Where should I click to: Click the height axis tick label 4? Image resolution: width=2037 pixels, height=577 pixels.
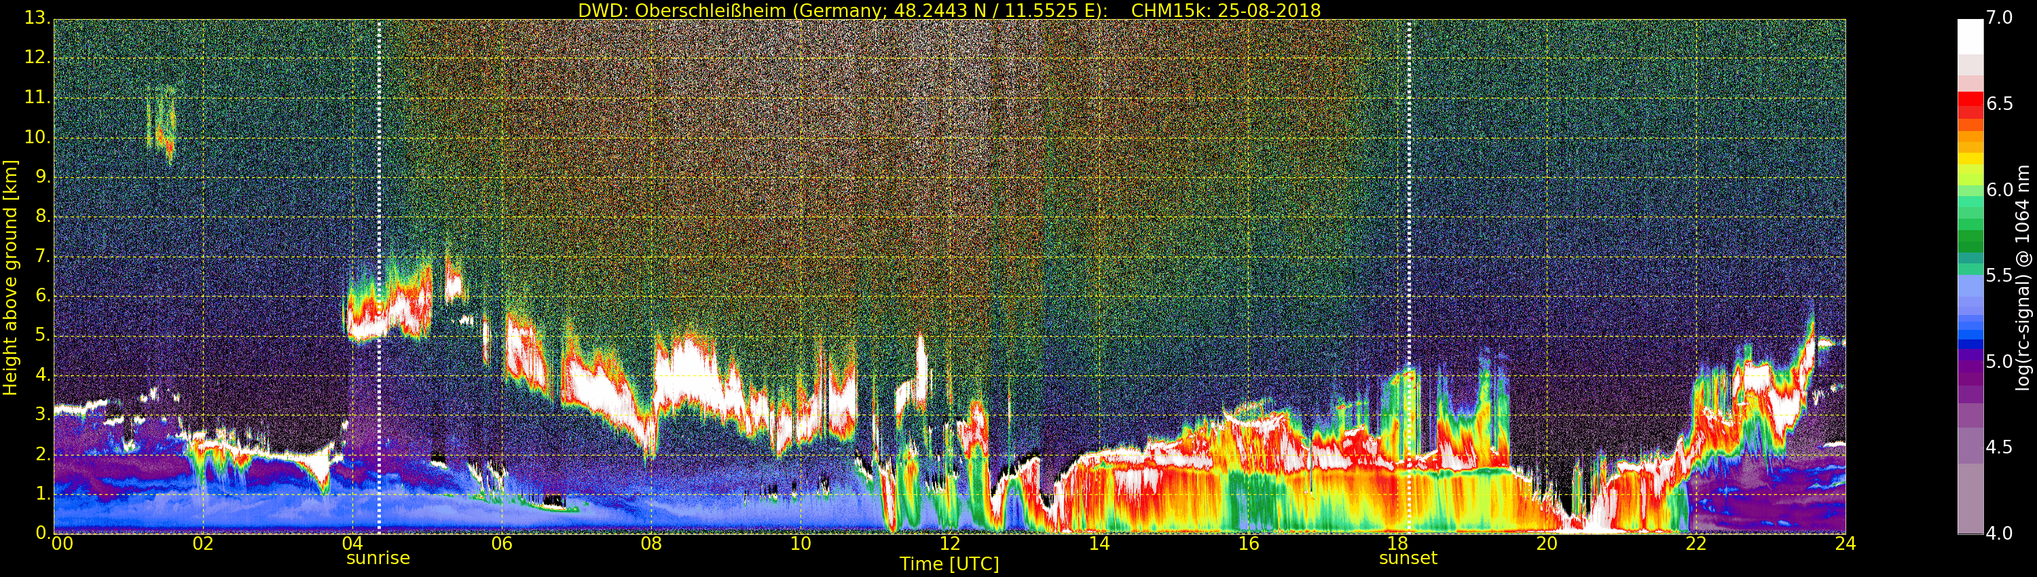pyautogui.click(x=42, y=375)
